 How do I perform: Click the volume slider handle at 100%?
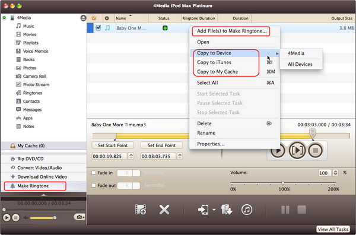tap(282, 183)
